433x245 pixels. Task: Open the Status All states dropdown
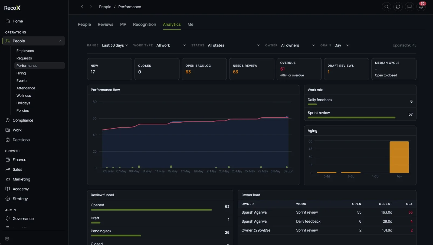click(234, 45)
